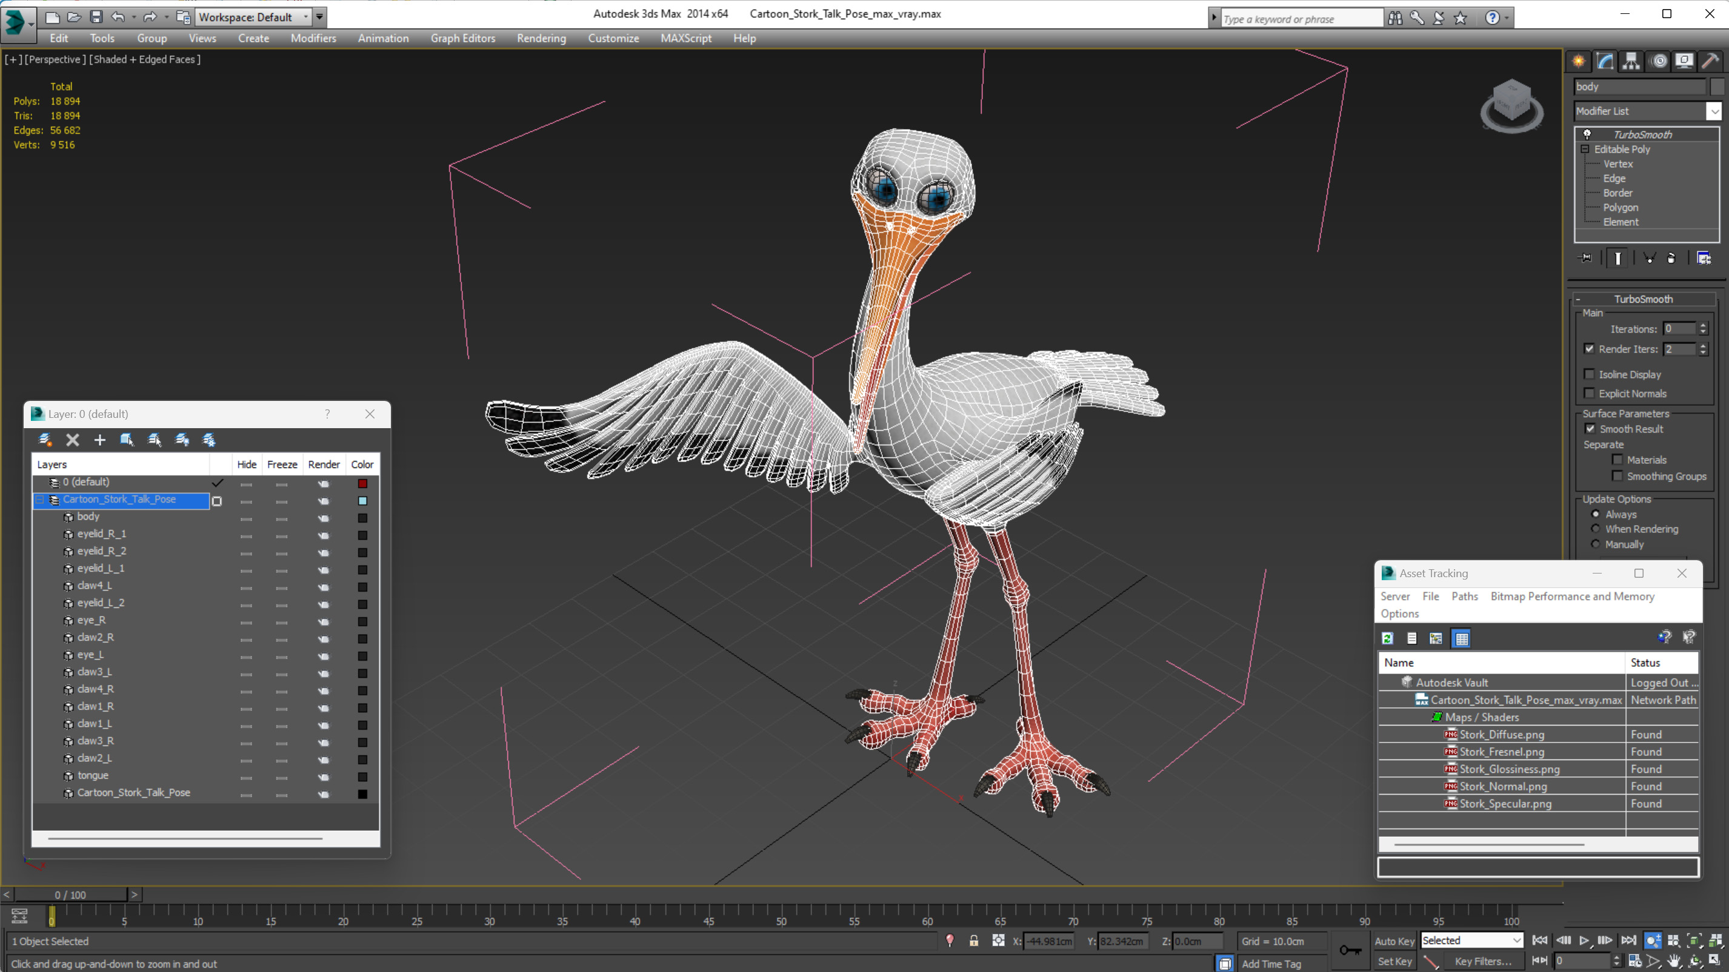Open Bitmap Performance and Memory menu
Viewport: 1729px width, 972px height.
coord(1572,597)
